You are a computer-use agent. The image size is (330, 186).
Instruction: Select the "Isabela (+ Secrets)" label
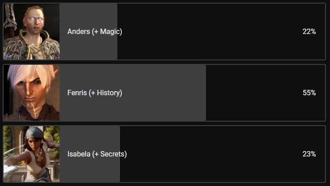[x=97, y=154]
